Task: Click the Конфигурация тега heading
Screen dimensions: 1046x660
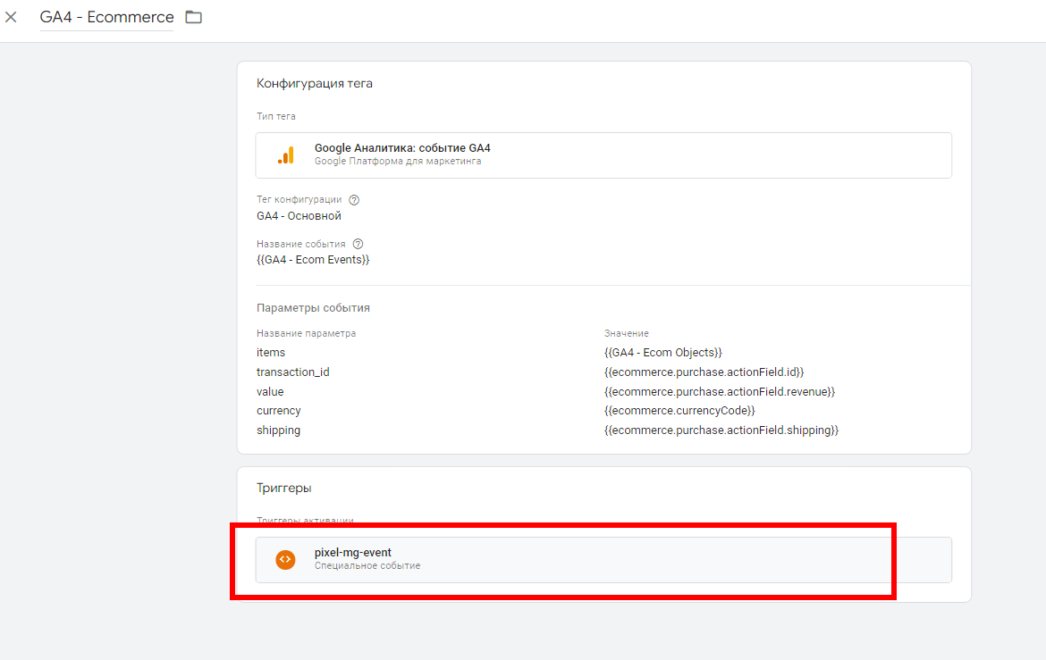Action: click(x=314, y=83)
